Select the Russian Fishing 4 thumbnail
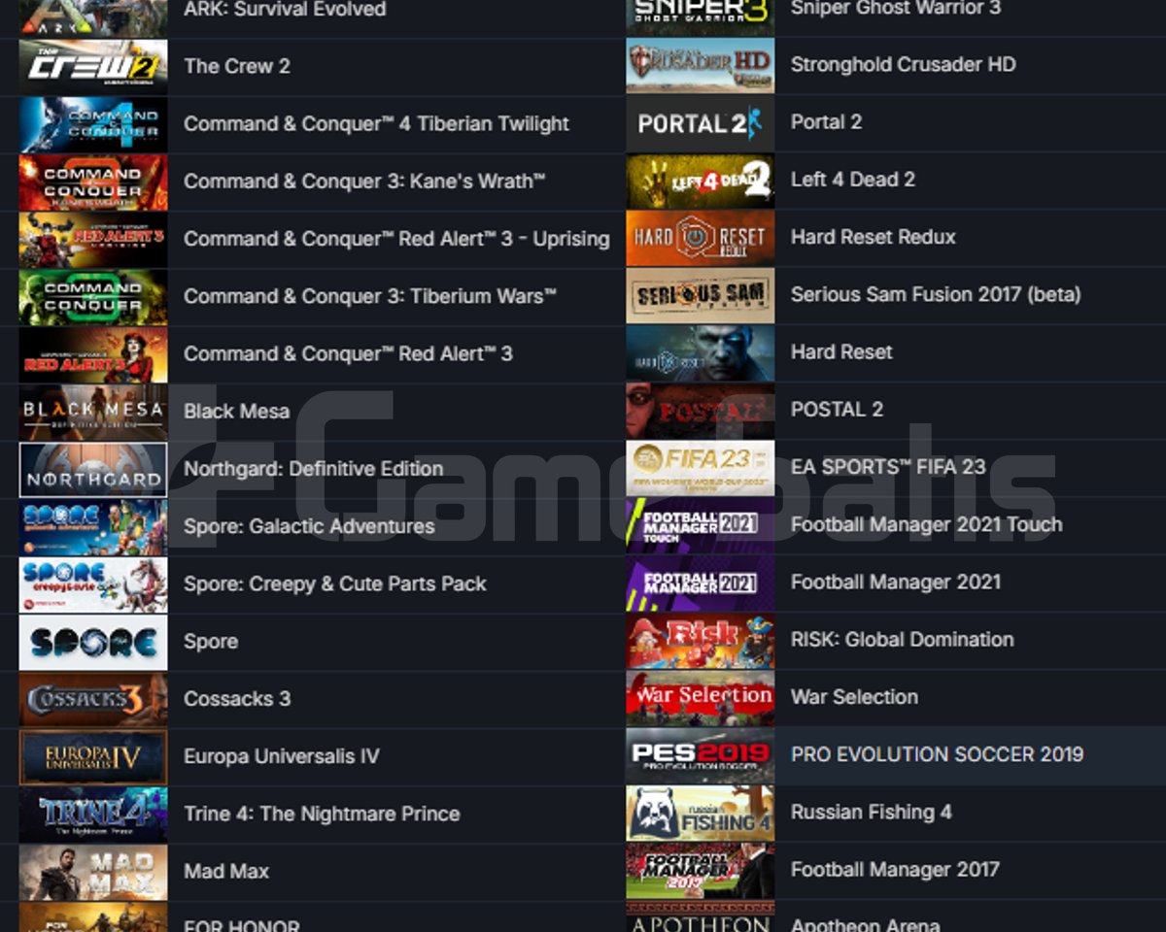 pyautogui.click(x=701, y=812)
